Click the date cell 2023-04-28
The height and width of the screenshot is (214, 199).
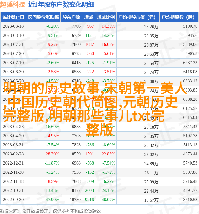point(13,127)
